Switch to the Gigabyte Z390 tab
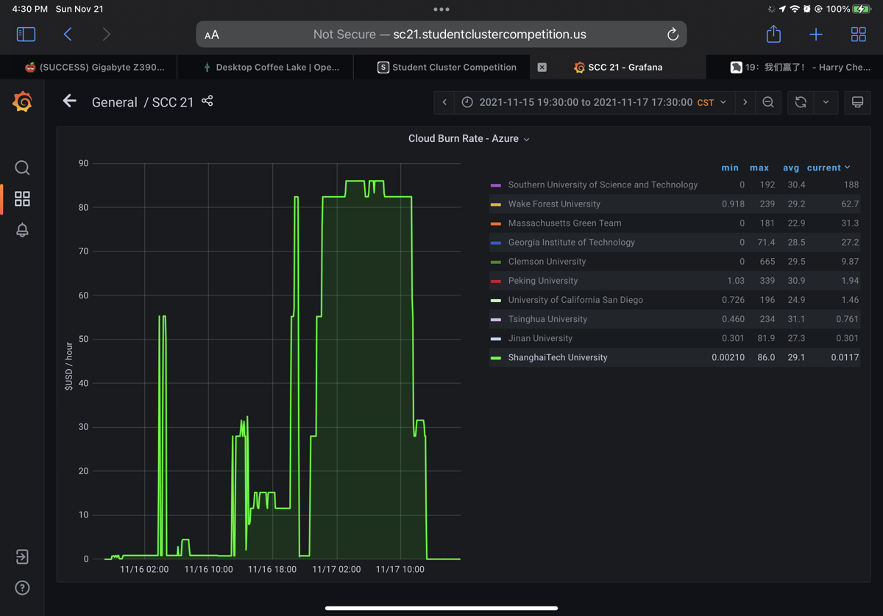The image size is (883, 616). pos(88,67)
